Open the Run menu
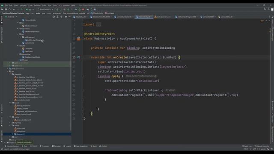 coord(50,6)
